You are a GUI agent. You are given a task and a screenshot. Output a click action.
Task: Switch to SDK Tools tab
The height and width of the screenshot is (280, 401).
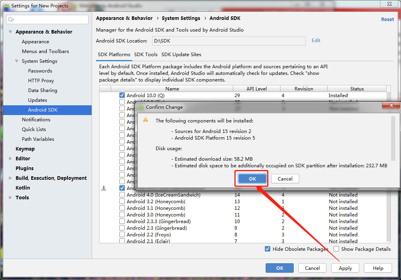coord(146,55)
